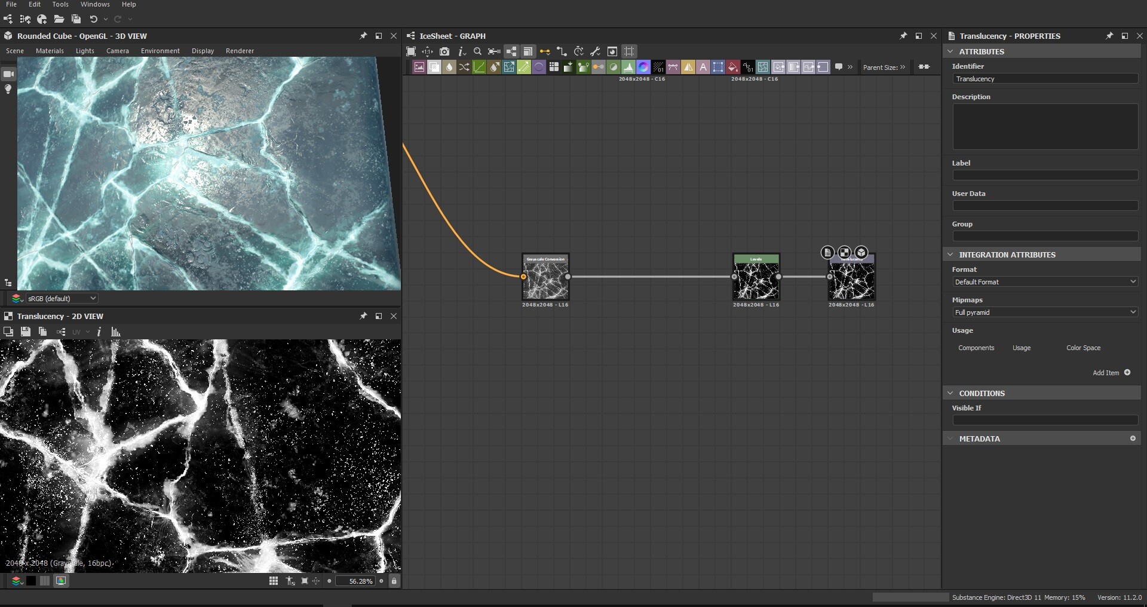The image size is (1147, 607).
Task: Add a Levels node from the toolbar
Action: click(x=628, y=68)
